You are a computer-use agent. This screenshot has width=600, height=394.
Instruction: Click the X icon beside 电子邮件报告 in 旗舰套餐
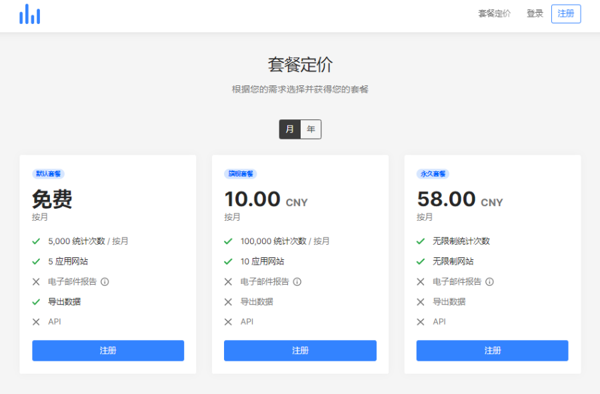[x=229, y=282]
